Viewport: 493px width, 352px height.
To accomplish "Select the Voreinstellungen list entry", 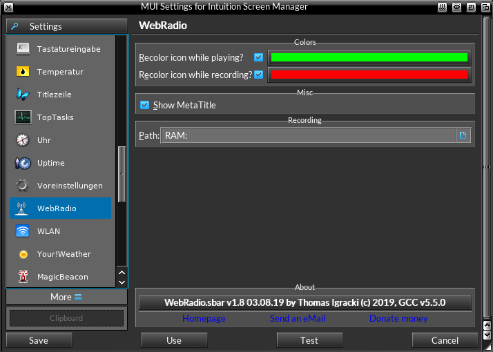I will click(x=69, y=186).
